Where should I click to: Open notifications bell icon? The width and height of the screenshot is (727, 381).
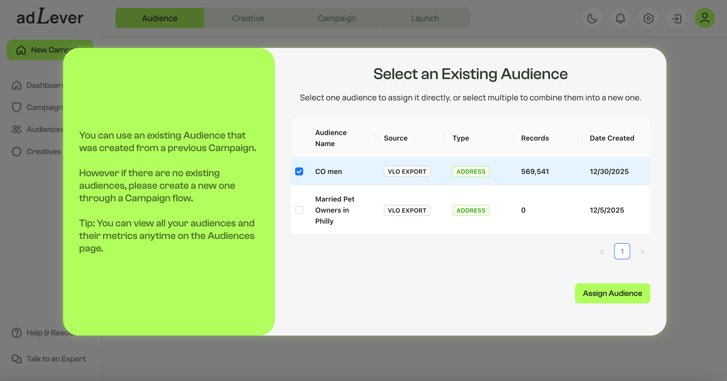click(x=620, y=19)
